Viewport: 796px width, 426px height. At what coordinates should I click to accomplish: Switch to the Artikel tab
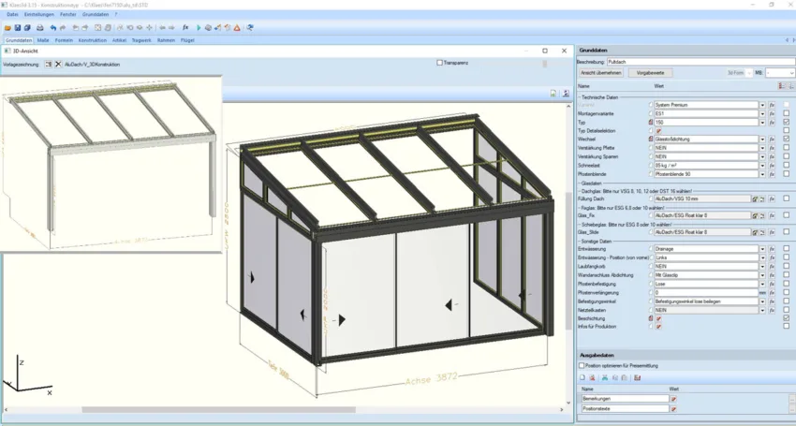click(x=119, y=40)
